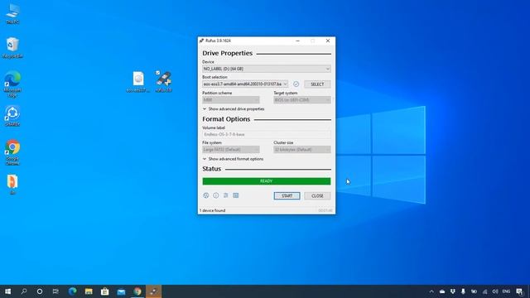Click the checksum checkmark icon beside Boot selection
This screenshot has width=530, height=298.
point(296,84)
